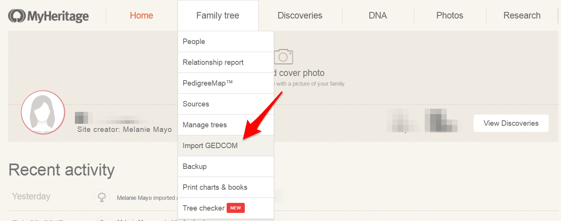Viewport: 561px width, 221px height.
Task: Select Import GEDCOM option
Action: pyautogui.click(x=226, y=146)
